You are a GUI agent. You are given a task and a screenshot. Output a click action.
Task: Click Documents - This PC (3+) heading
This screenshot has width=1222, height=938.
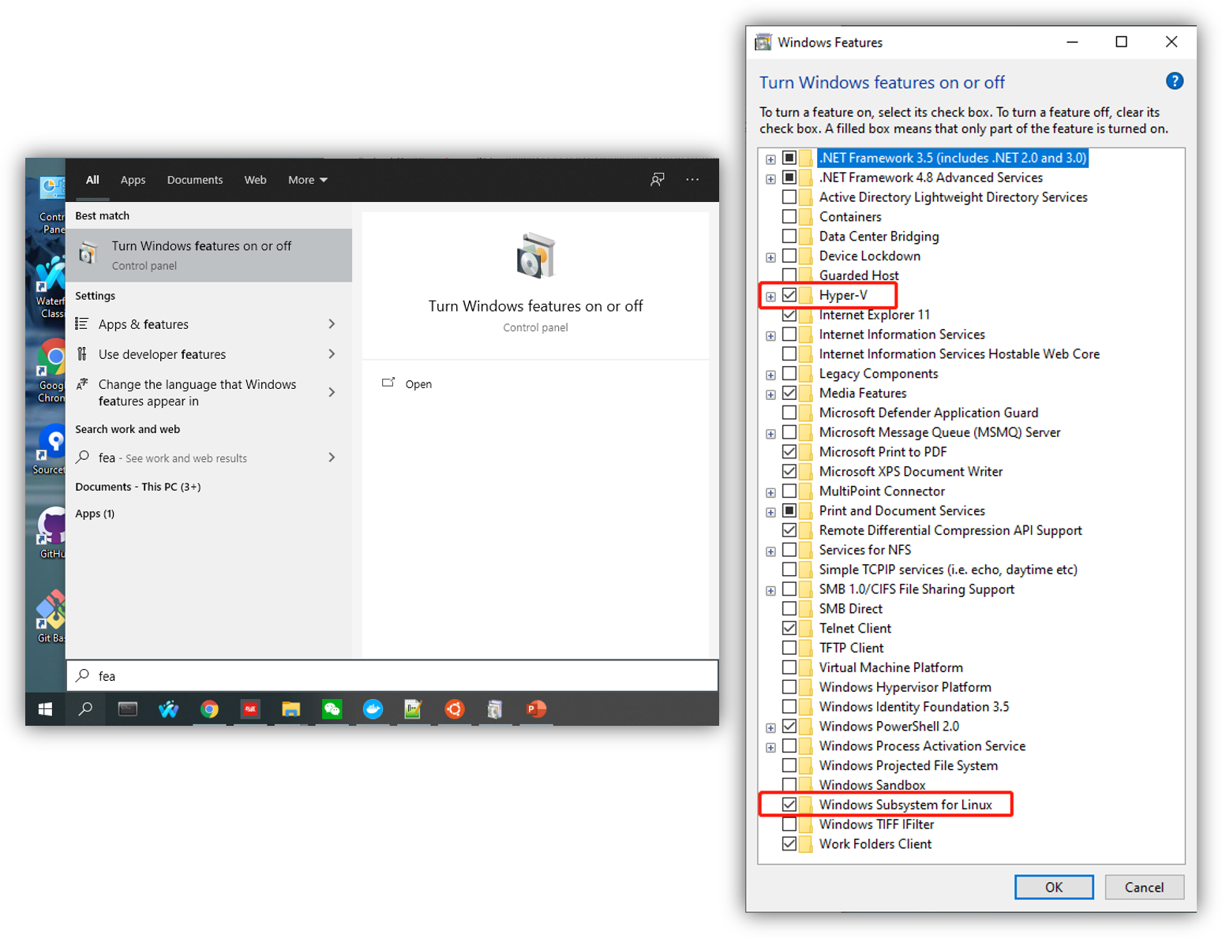[138, 487]
